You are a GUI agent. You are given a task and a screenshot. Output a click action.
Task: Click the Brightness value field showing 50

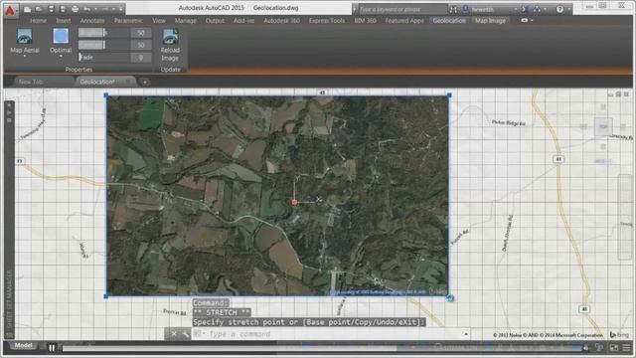(x=141, y=33)
